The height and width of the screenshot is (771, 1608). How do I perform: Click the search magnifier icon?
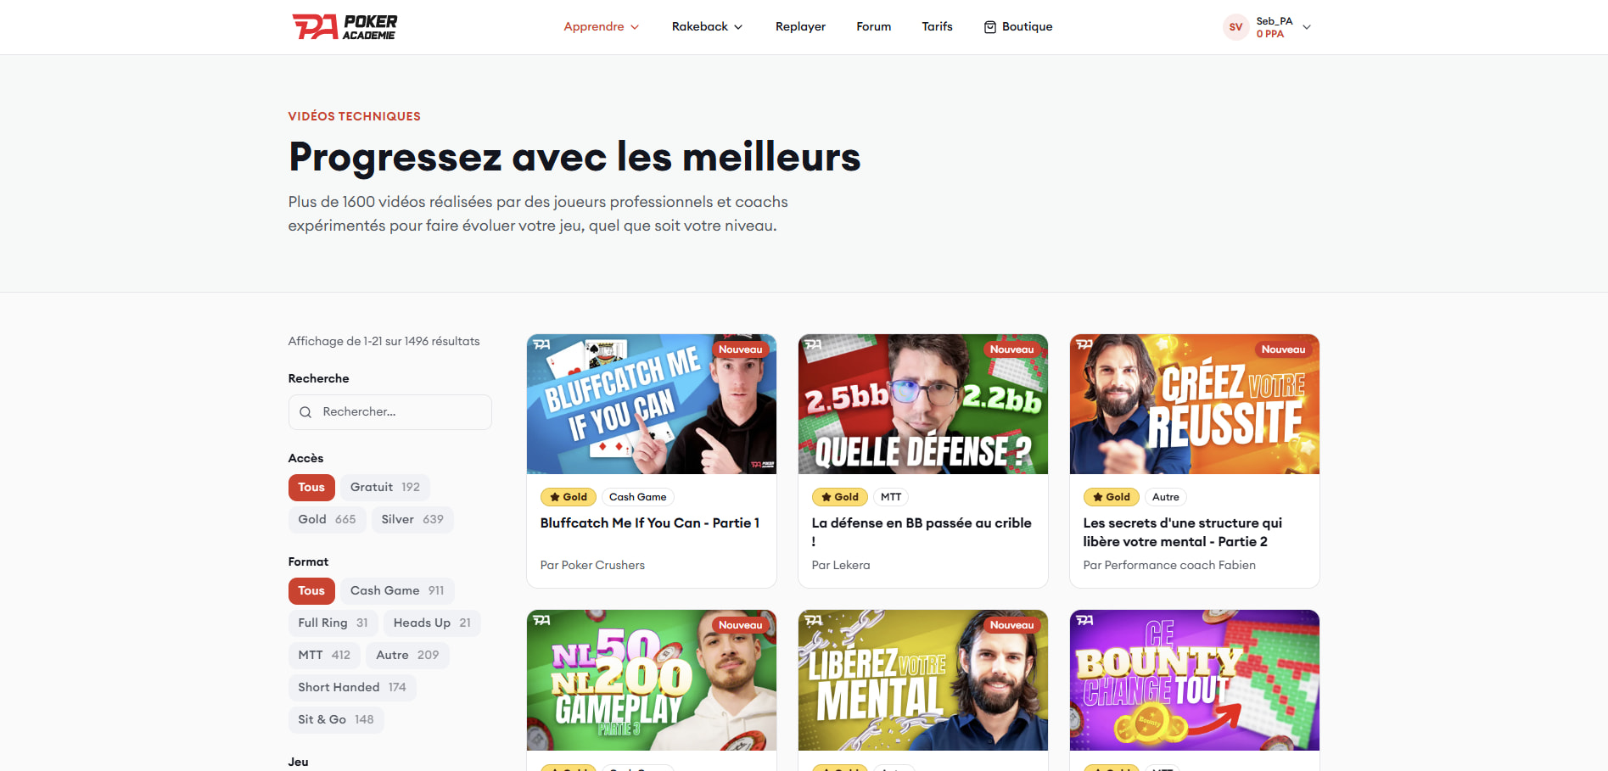click(x=305, y=412)
